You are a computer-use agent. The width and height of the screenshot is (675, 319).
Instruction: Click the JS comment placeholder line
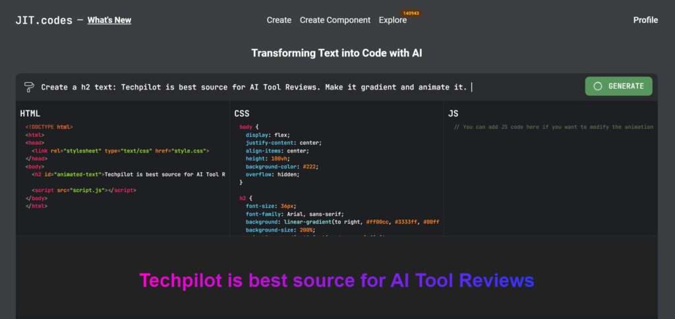point(554,127)
